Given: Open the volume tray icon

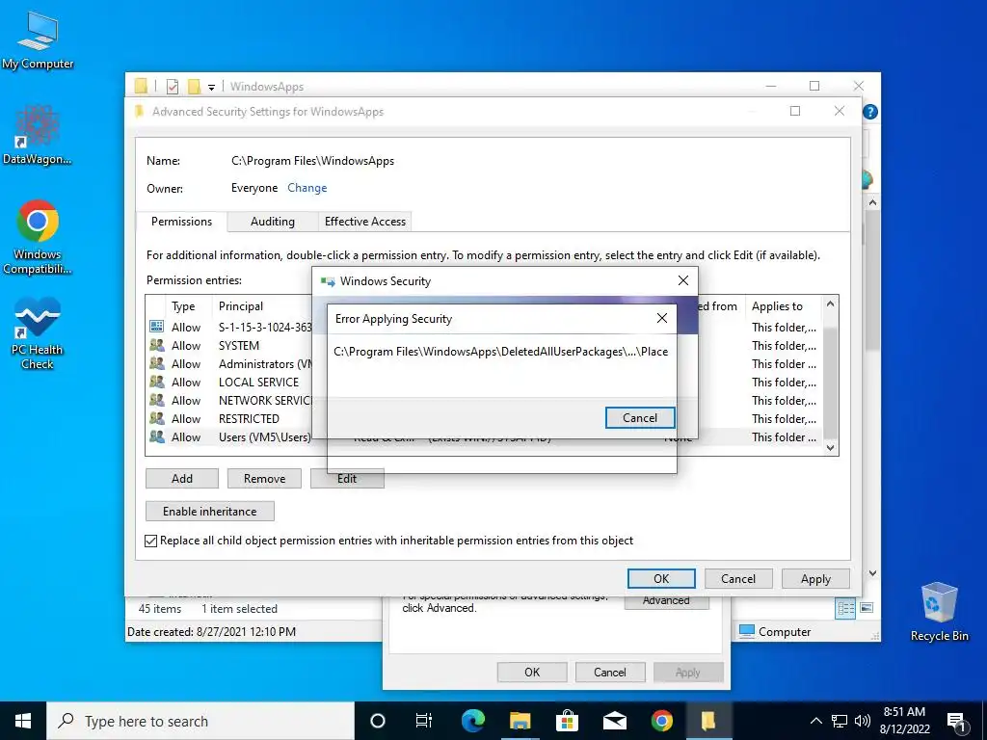Looking at the screenshot, I should click(863, 721).
